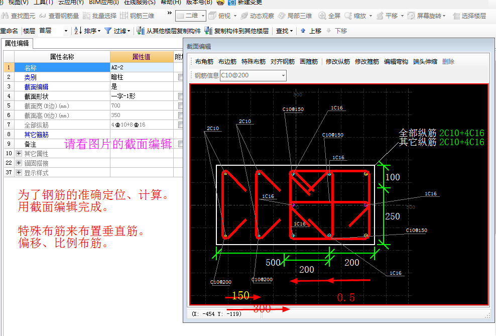Click the 下移 down arrow icon
496x336 pixels.
tap(329, 31)
